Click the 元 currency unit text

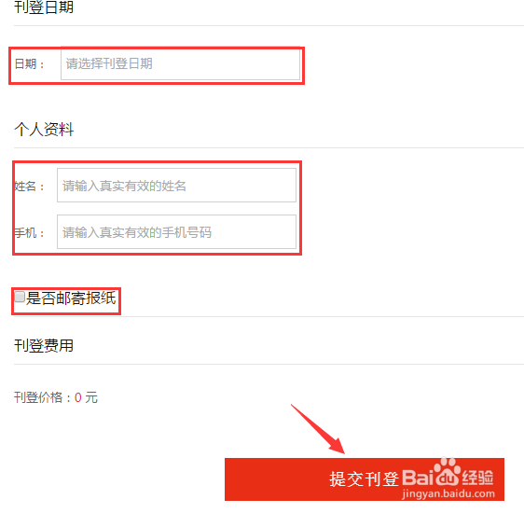(x=91, y=397)
